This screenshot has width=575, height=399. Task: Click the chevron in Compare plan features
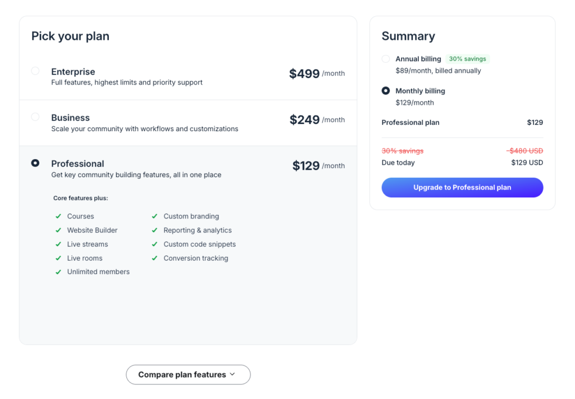pos(232,374)
